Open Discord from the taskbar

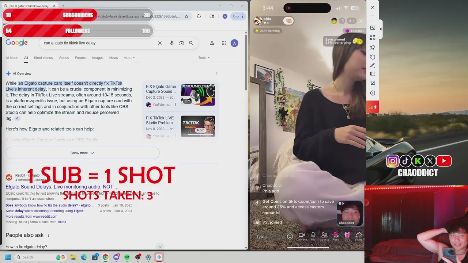click(x=116, y=257)
